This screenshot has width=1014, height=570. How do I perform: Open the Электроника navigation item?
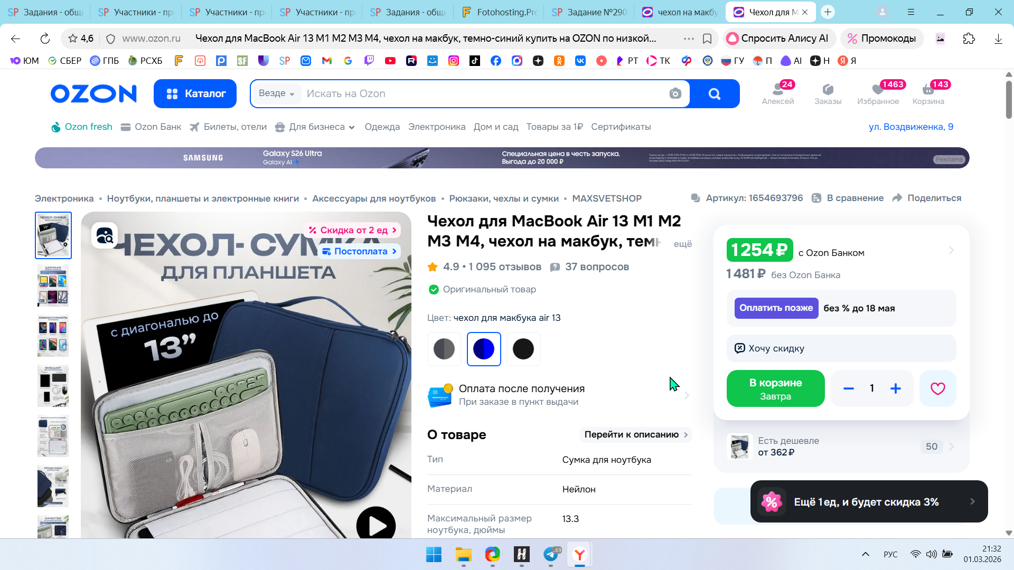click(x=436, y=127)
